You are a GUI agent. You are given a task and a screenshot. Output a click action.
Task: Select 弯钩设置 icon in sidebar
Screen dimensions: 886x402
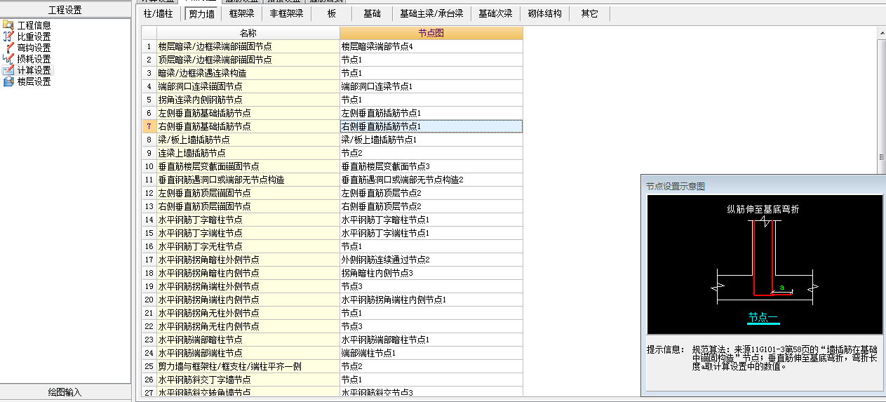pos(8,48)
